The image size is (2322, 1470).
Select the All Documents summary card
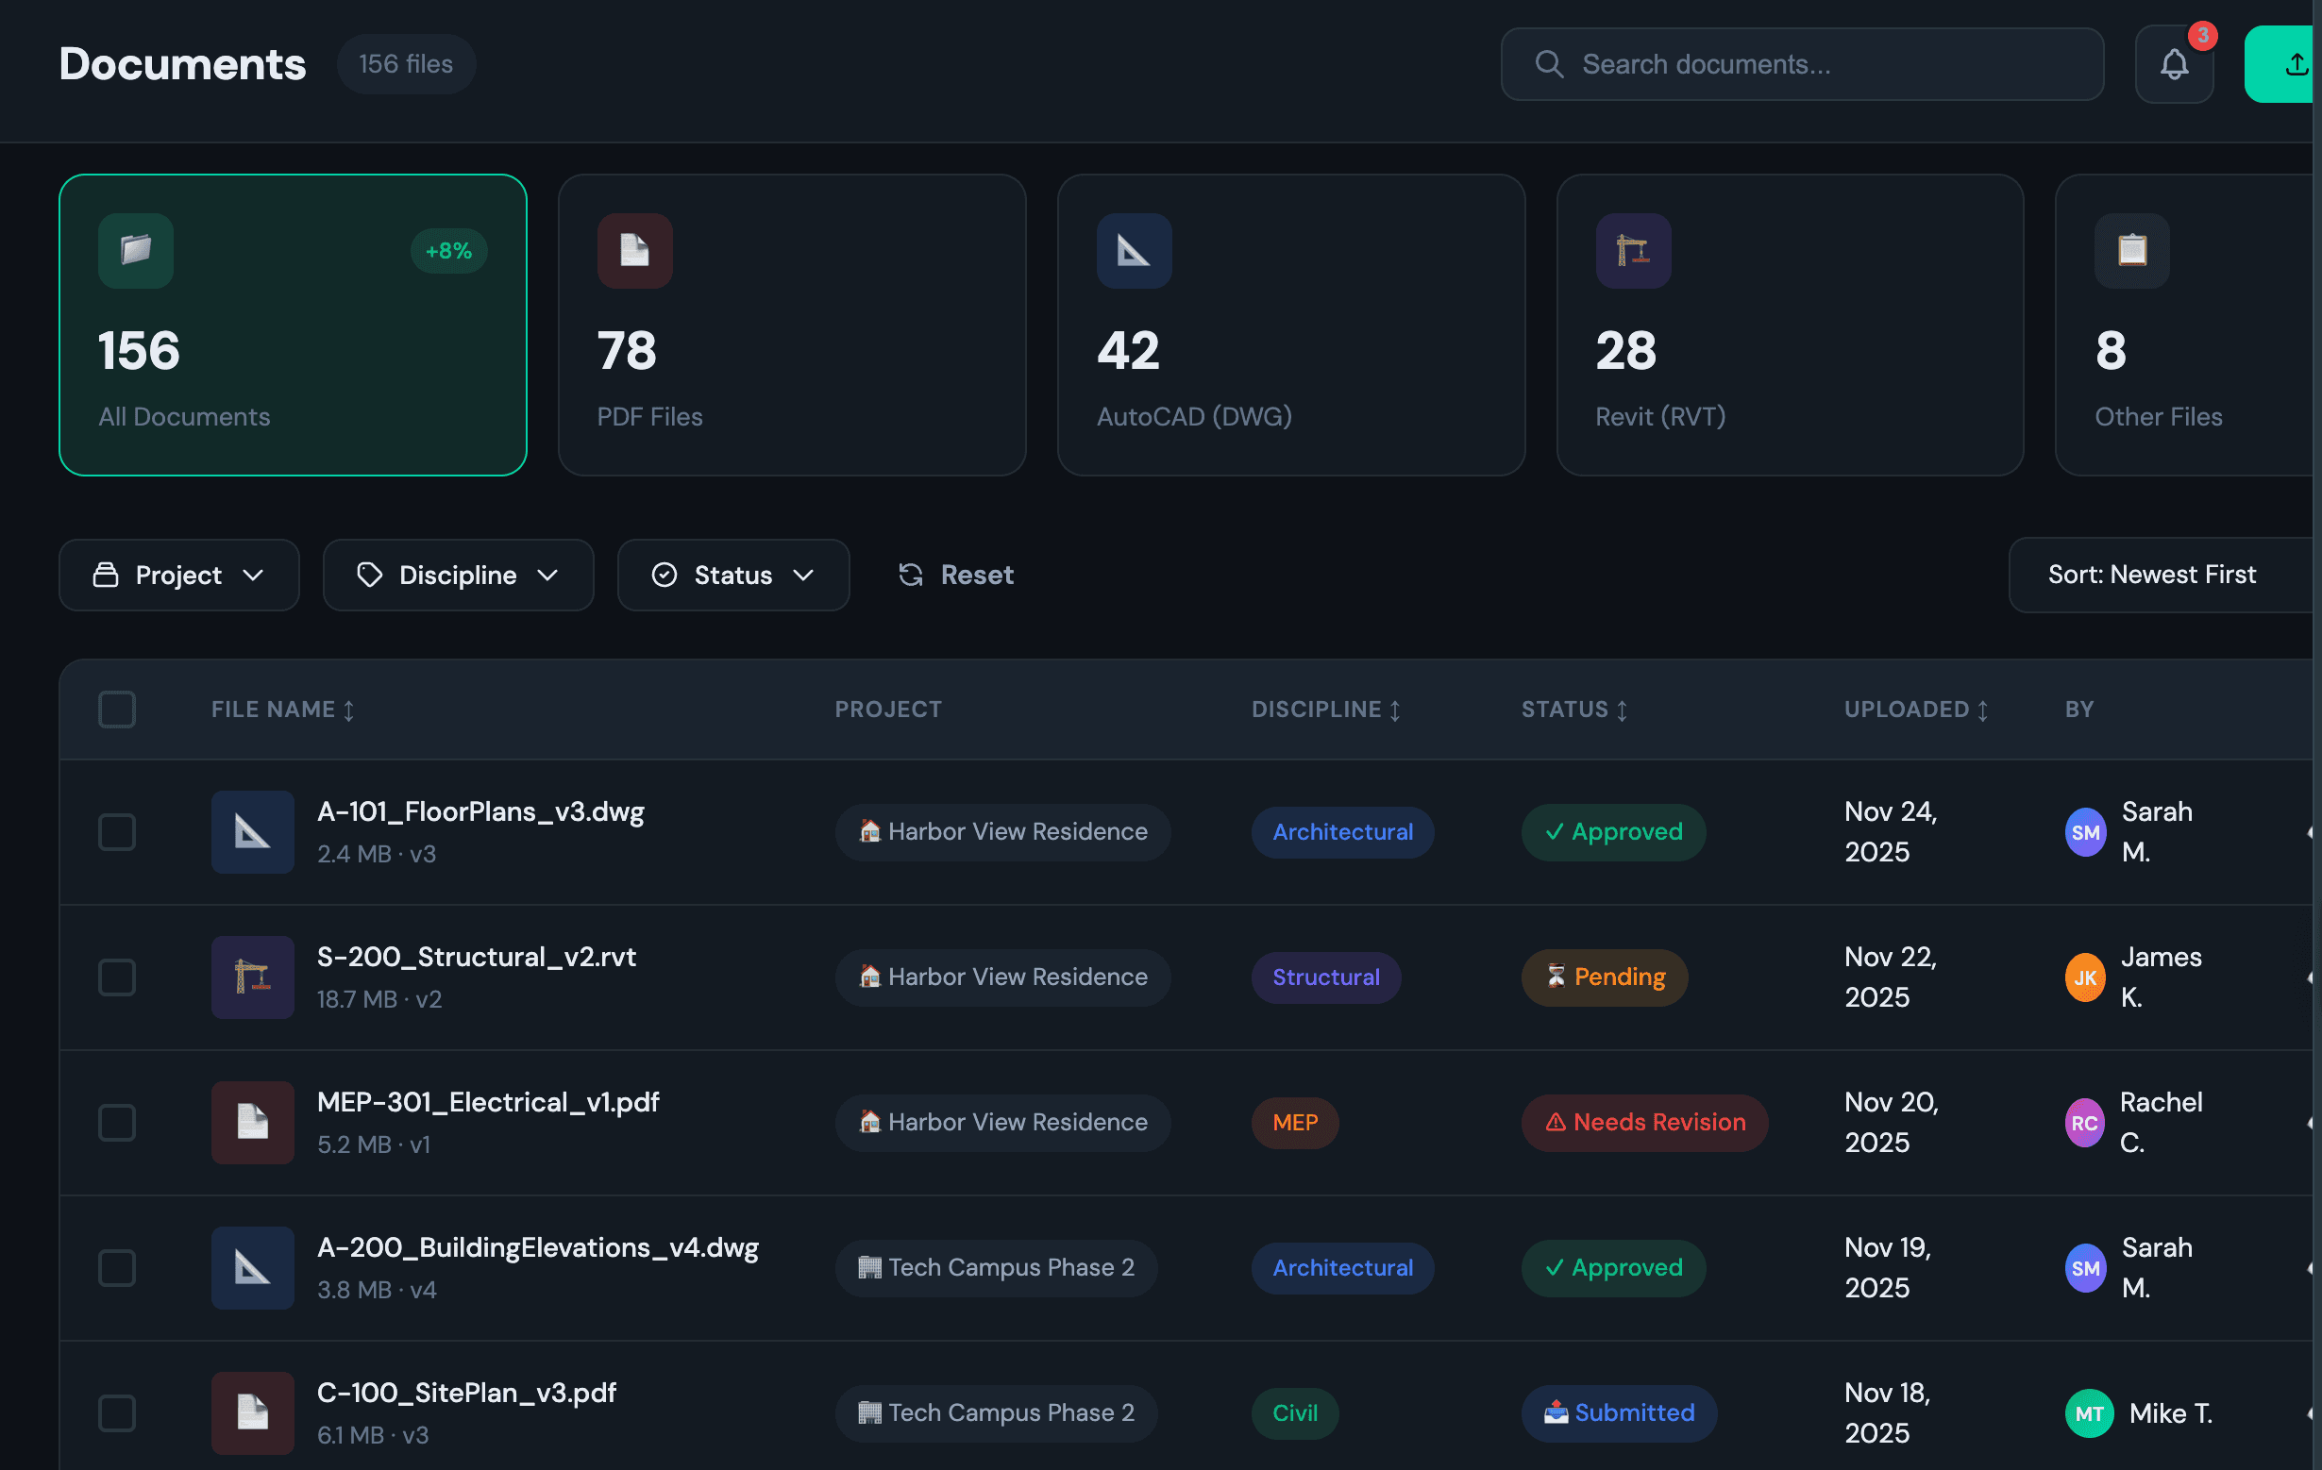[x=293, y=325]
